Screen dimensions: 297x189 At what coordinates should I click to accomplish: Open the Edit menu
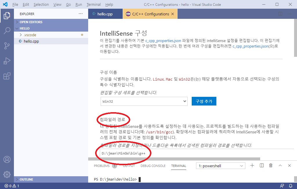26,4
